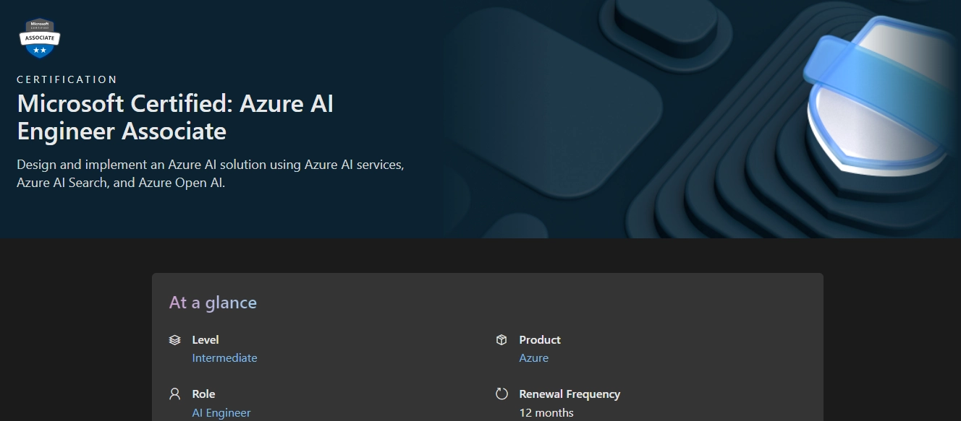
Task: Click the Renewal Frequency label text
Action: pos(569,394)
